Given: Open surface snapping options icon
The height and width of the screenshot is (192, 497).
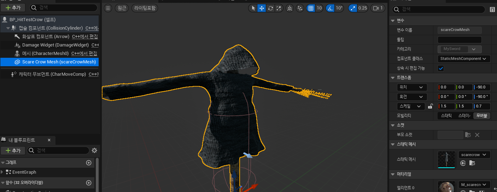Looking at the screenshot, I should pos(300,8).
